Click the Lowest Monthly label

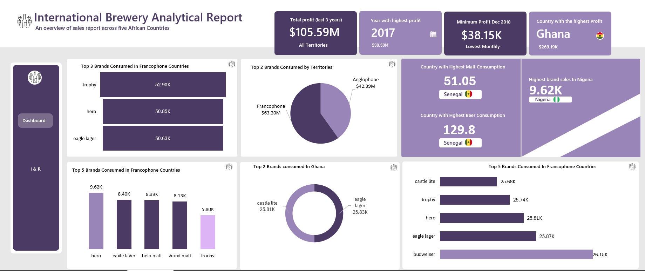click(x=483, y=47)
